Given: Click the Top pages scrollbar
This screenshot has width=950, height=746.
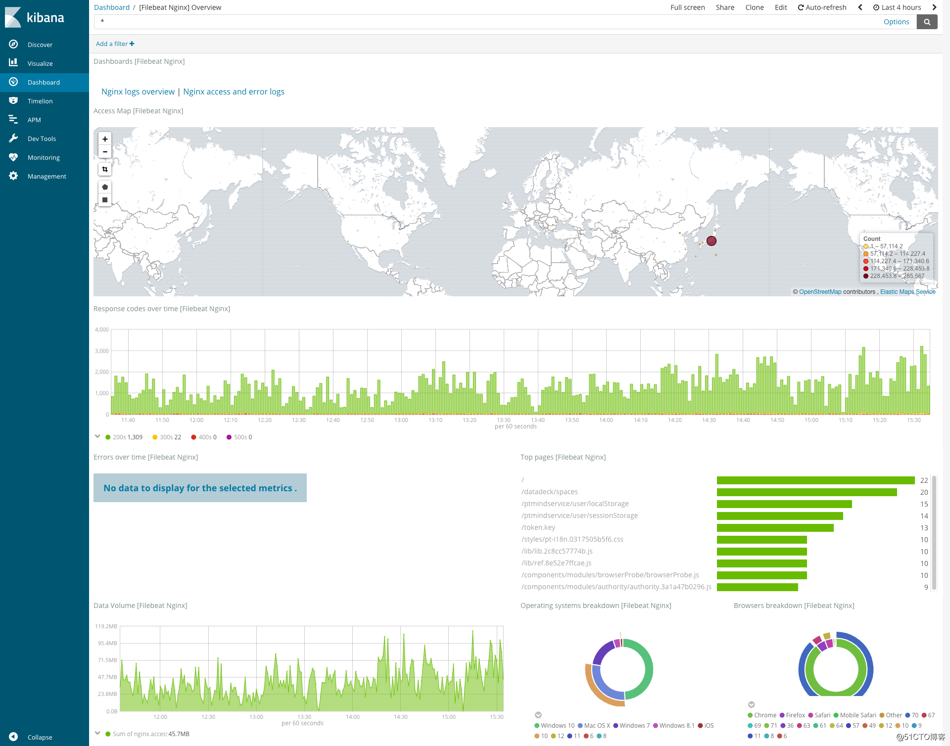Looking at the screenshot, I should (x=934, y=533).
